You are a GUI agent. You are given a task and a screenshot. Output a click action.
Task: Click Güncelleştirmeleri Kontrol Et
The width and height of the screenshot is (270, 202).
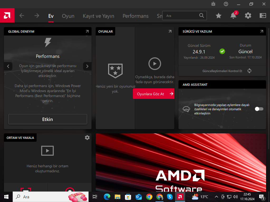pyautogui.click(x=222, y=71)
